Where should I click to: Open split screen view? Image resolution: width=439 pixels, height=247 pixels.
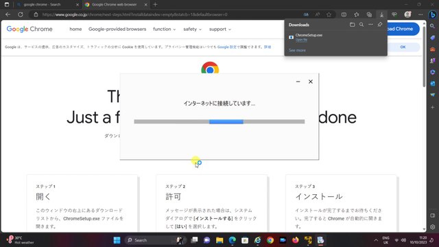click(x=344, y=14)
